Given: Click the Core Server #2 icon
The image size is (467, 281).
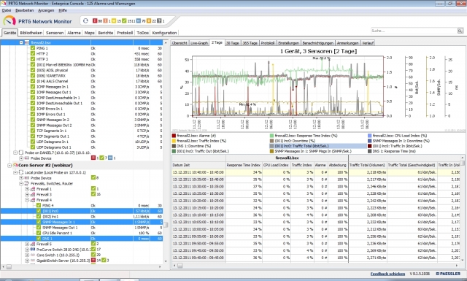Looking at the screenshot, I should [15, 165].
